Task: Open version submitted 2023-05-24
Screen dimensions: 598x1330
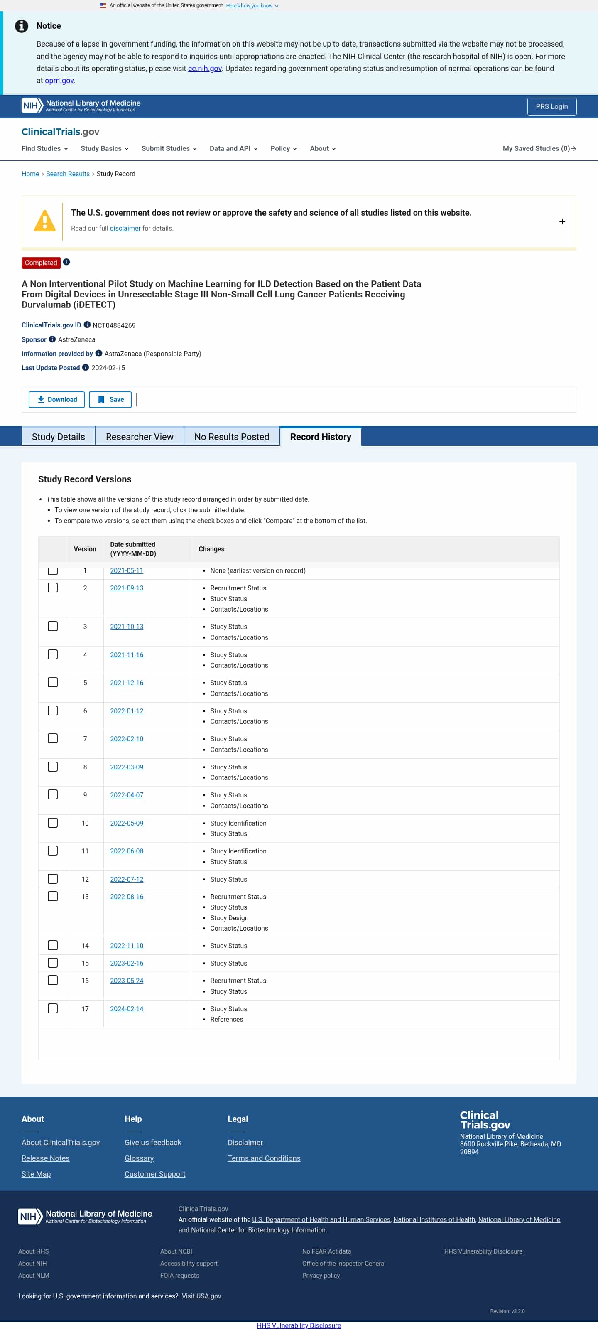Action: coord(126,981)
